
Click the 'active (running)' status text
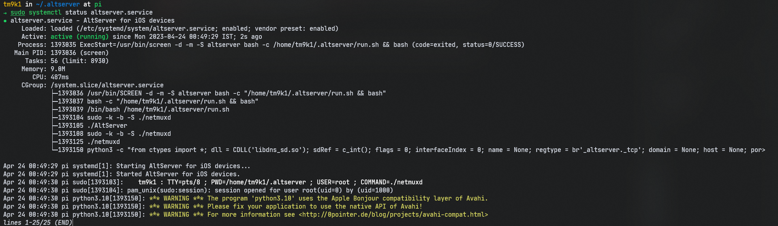pyautogui.click(x=79, y=37)
